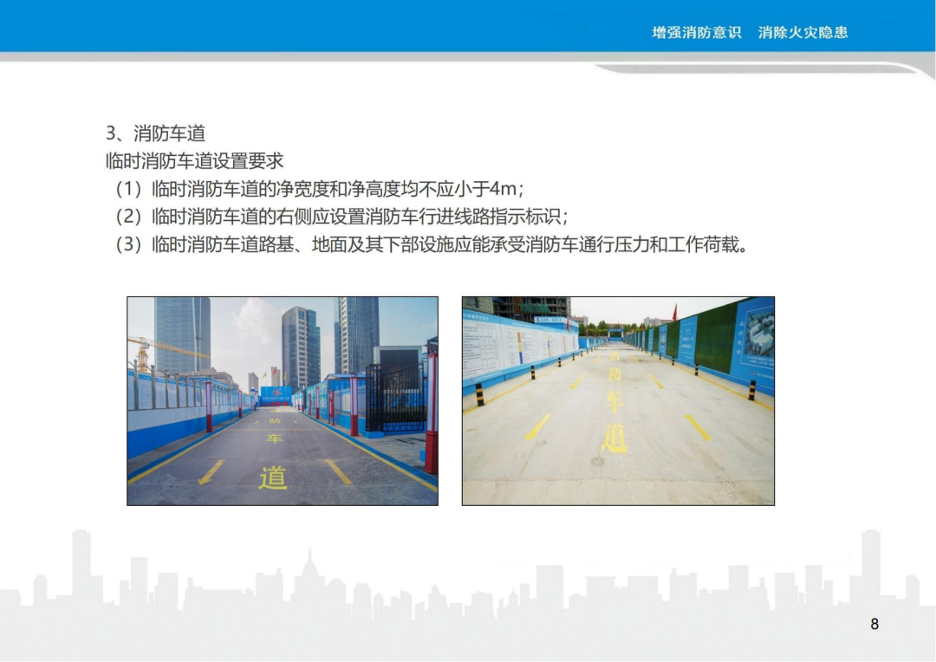Image resolution: width=936 pixels, height=662 pixels.
Task: Click requirement (3) about roadbed load capacity
Action: click(431, 244)
